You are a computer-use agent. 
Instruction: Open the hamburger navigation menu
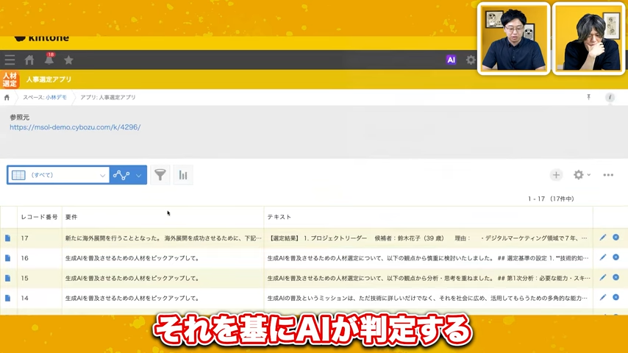(x=10, y=60)
